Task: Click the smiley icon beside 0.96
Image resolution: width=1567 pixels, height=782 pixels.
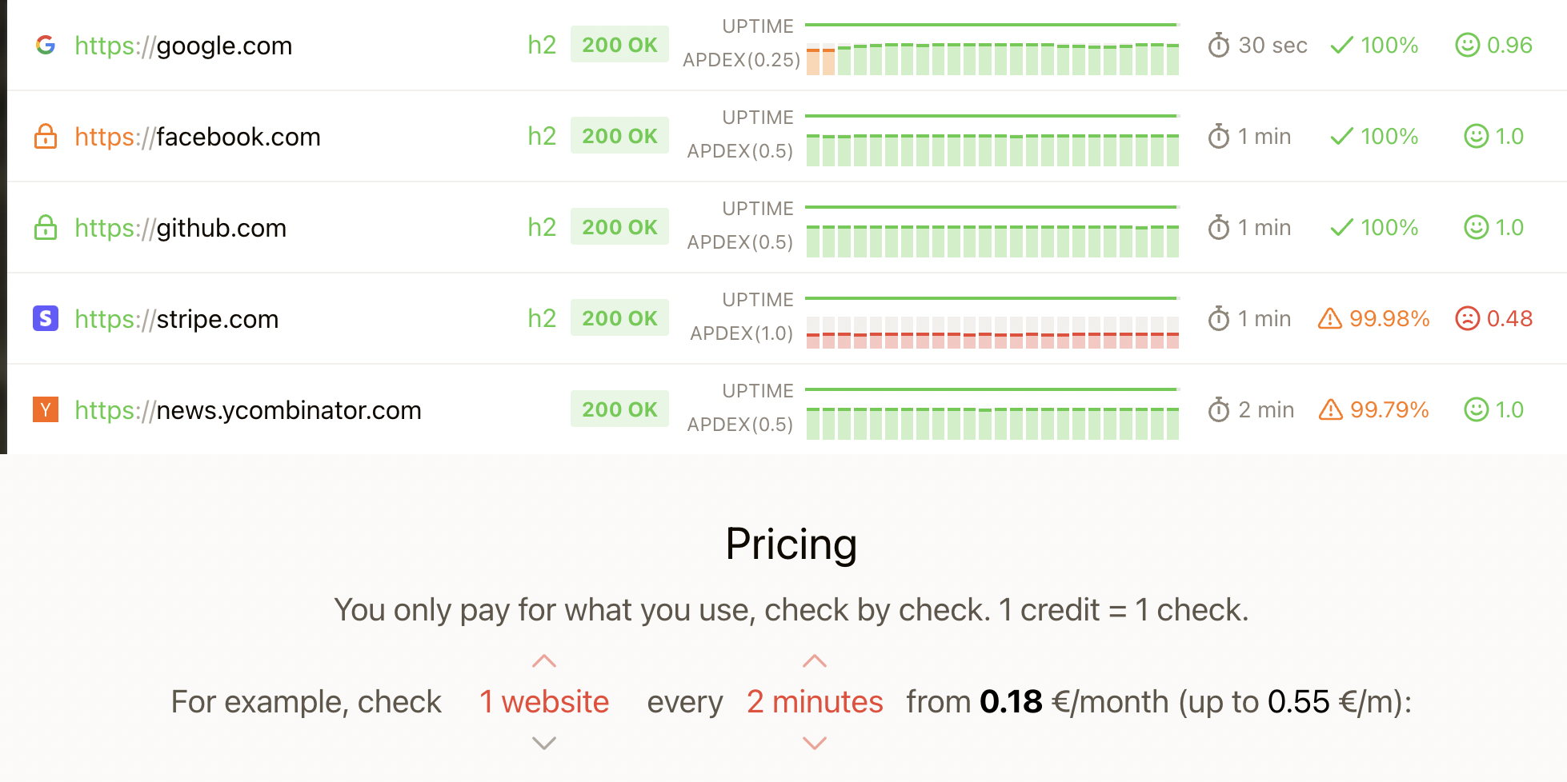Action: (1467, 45)
